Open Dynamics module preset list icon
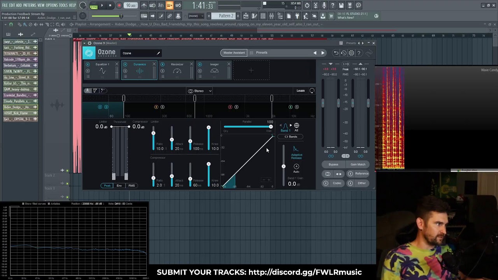Image resolution: width=498 pixels, height=280 pixels. 125,77
